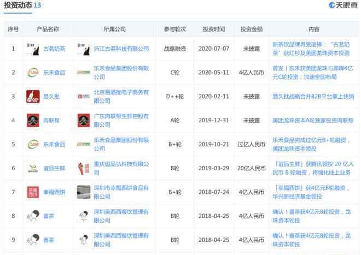Viewport: 361px width, 255px height.
Task: Click the 肉联帮 product logo
Action: click(33, 121)
